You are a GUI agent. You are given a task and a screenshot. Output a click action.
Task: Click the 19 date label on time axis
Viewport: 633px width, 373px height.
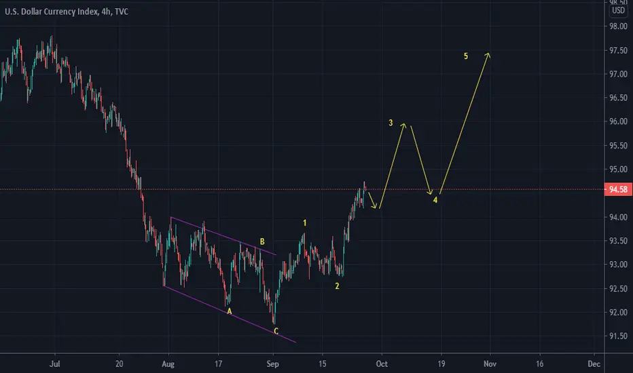pos(441,364)
